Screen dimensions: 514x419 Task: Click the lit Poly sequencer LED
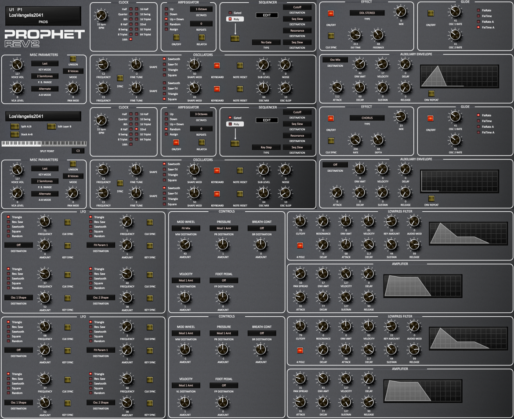[230, 19]
